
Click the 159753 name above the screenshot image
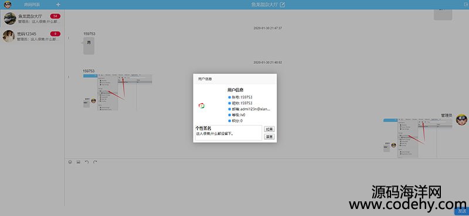(x=89, y=71)
